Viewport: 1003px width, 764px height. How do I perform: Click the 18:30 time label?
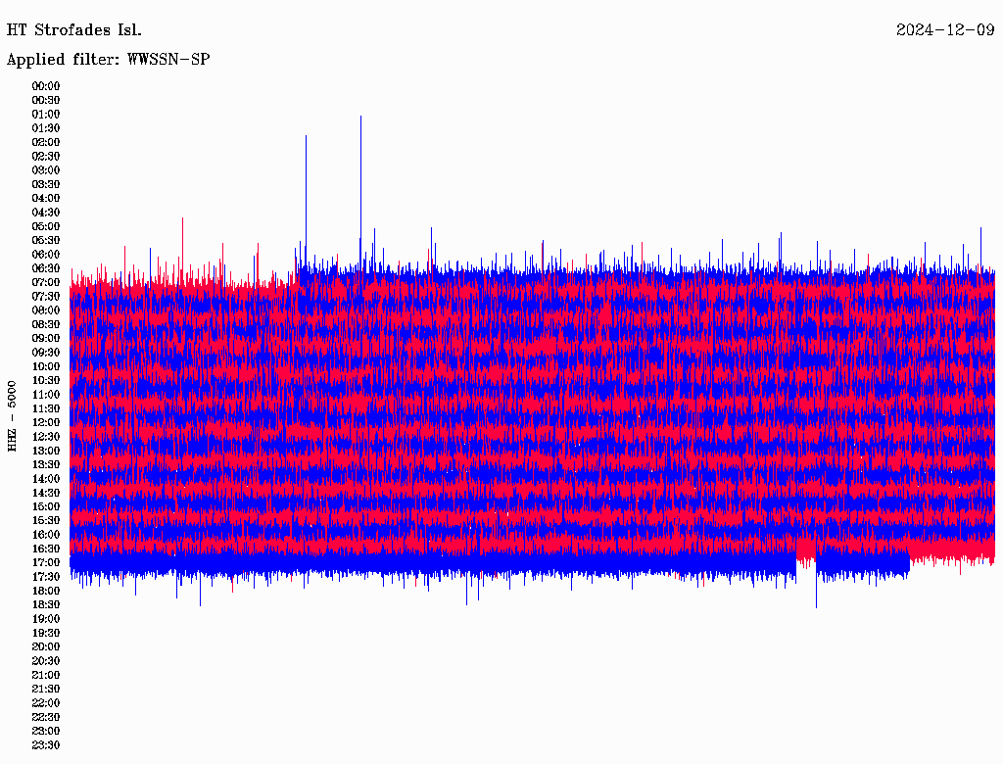point(46,604)
